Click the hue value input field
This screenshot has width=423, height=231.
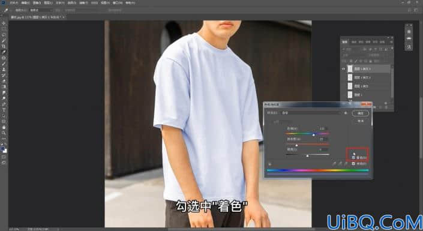click(x=323, y=128)
